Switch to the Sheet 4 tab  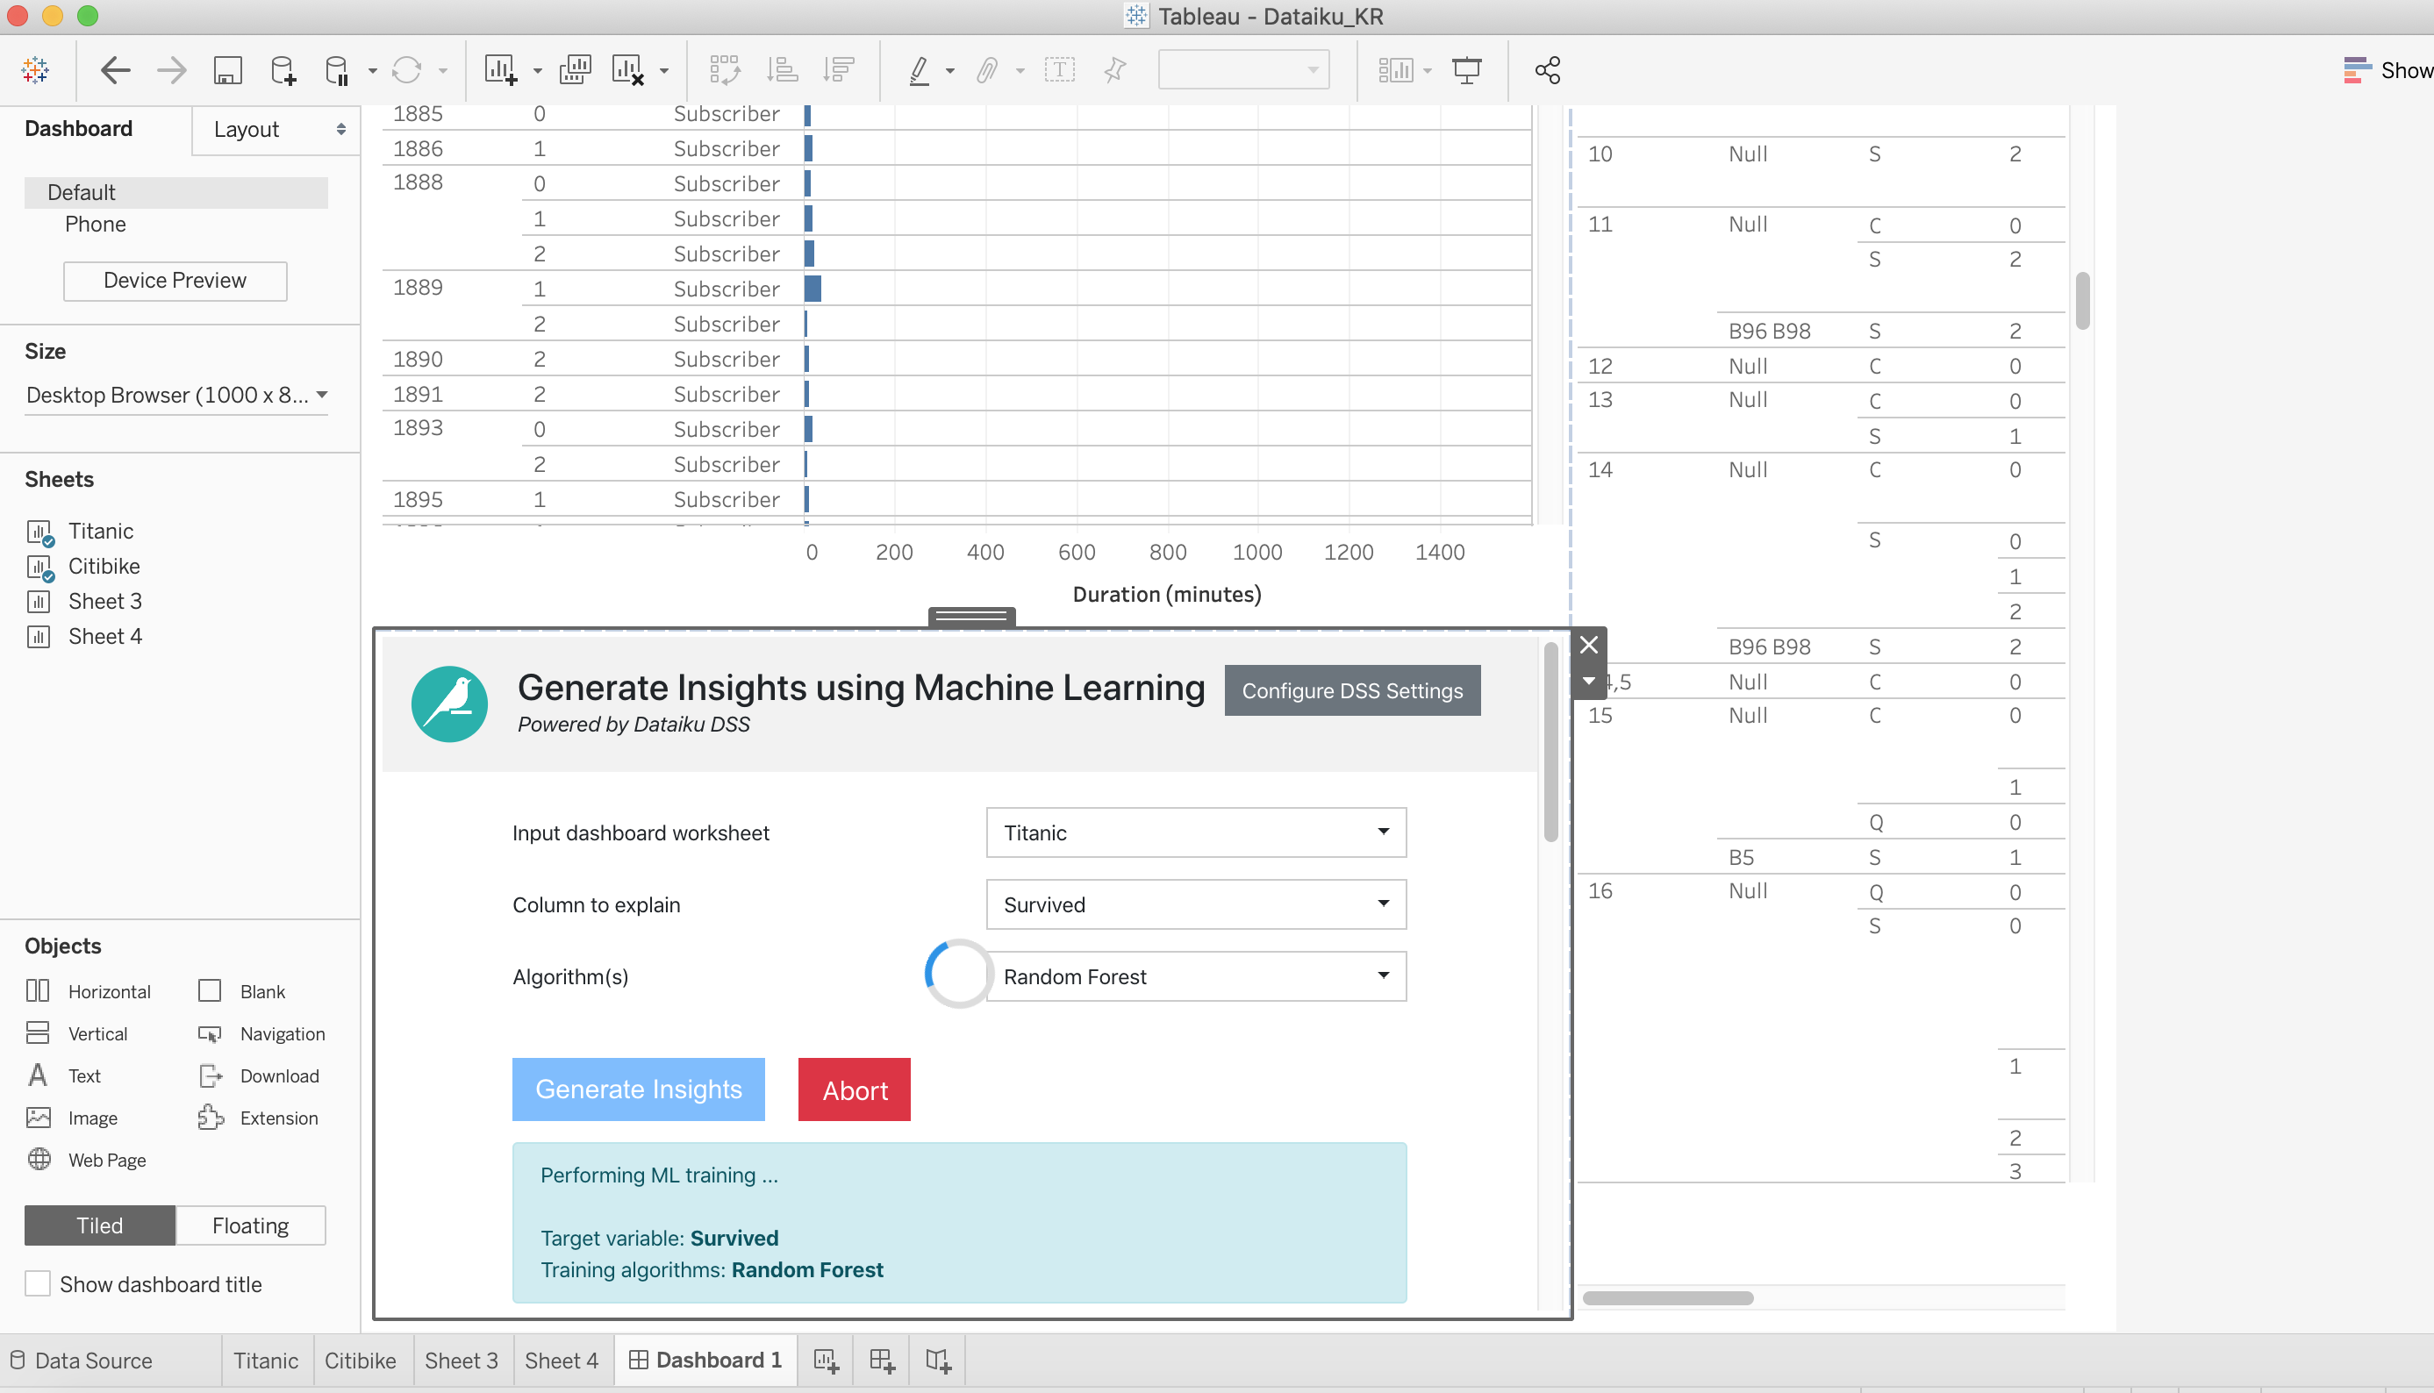click(x=562, y=1361)
